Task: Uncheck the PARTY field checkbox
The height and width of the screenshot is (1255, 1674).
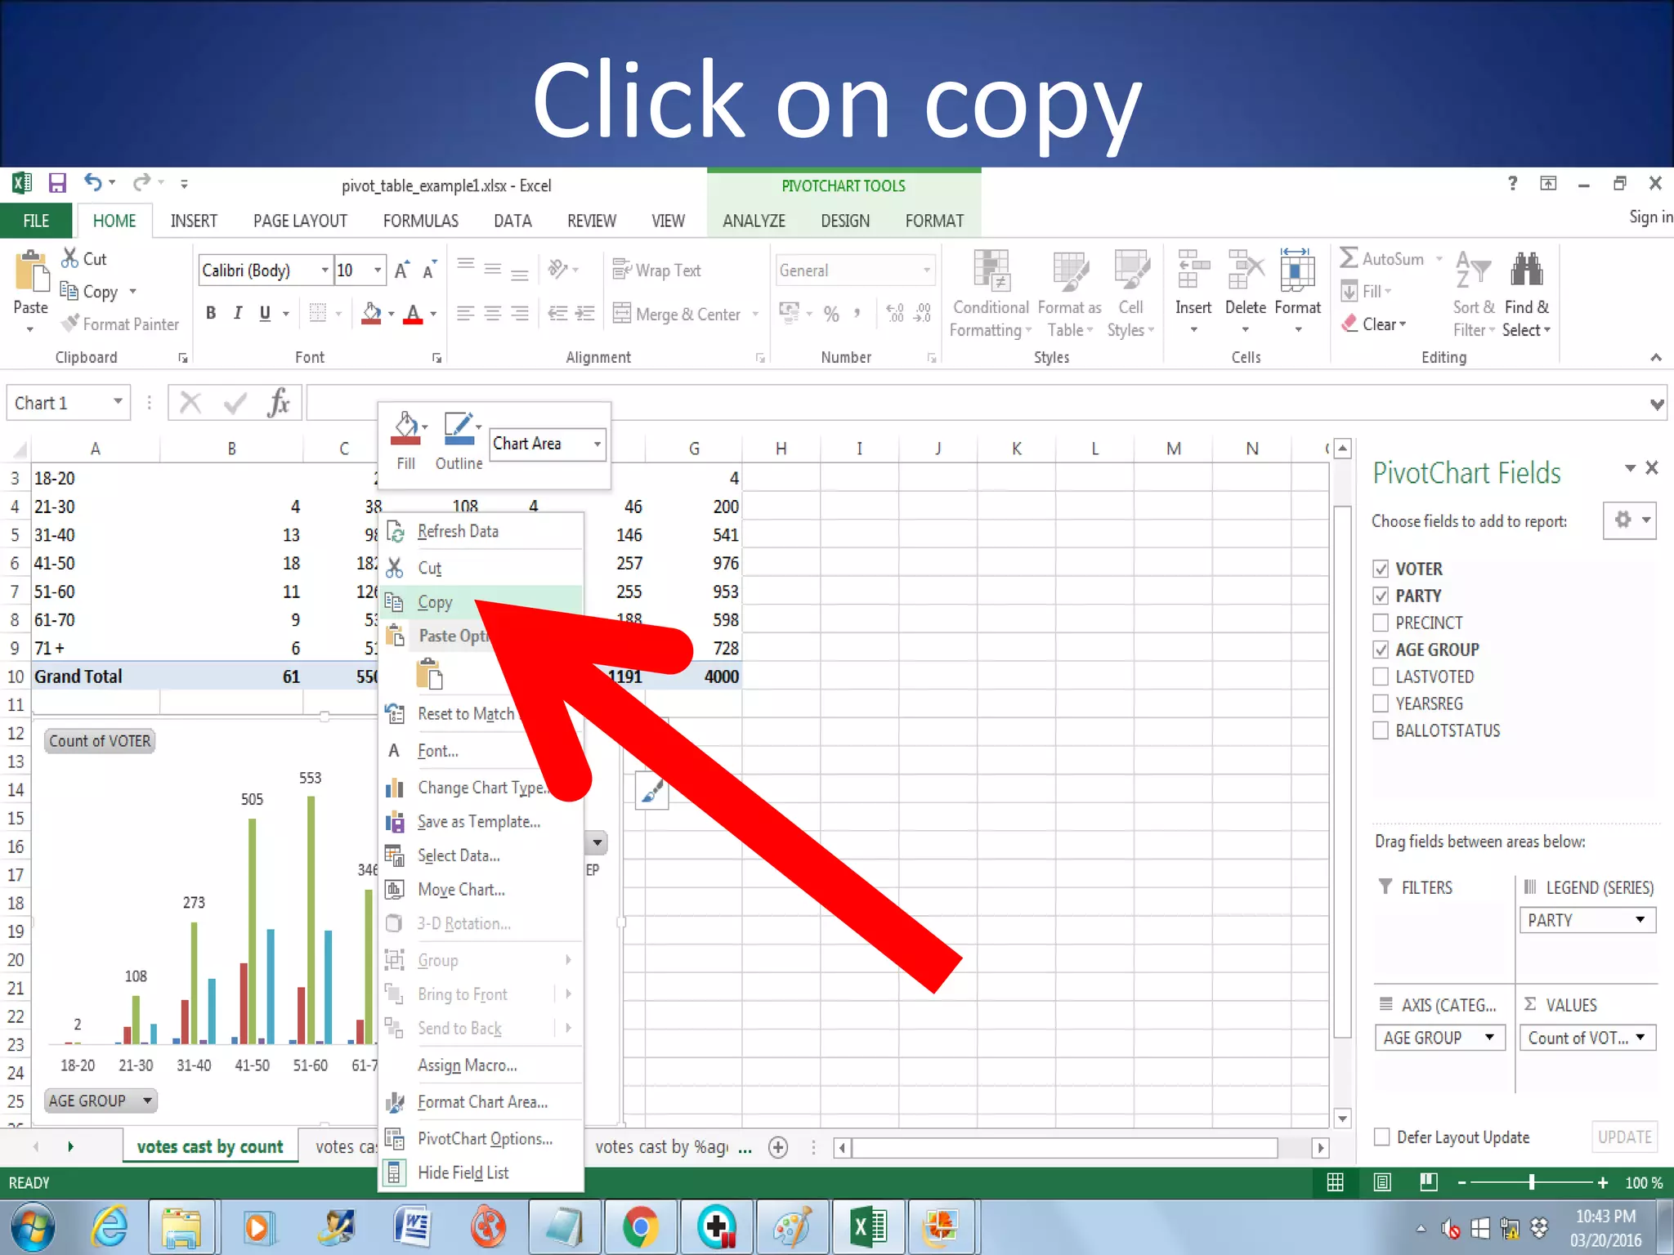Action: click(1381, 596)
